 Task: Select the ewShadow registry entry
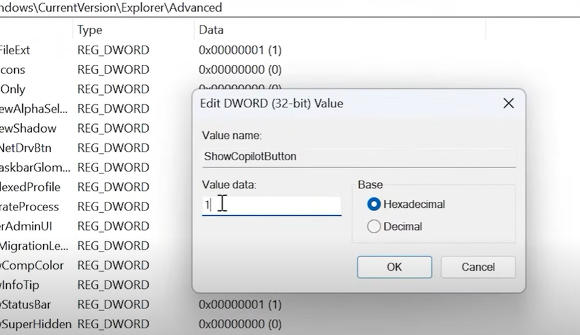click(28, 128)
